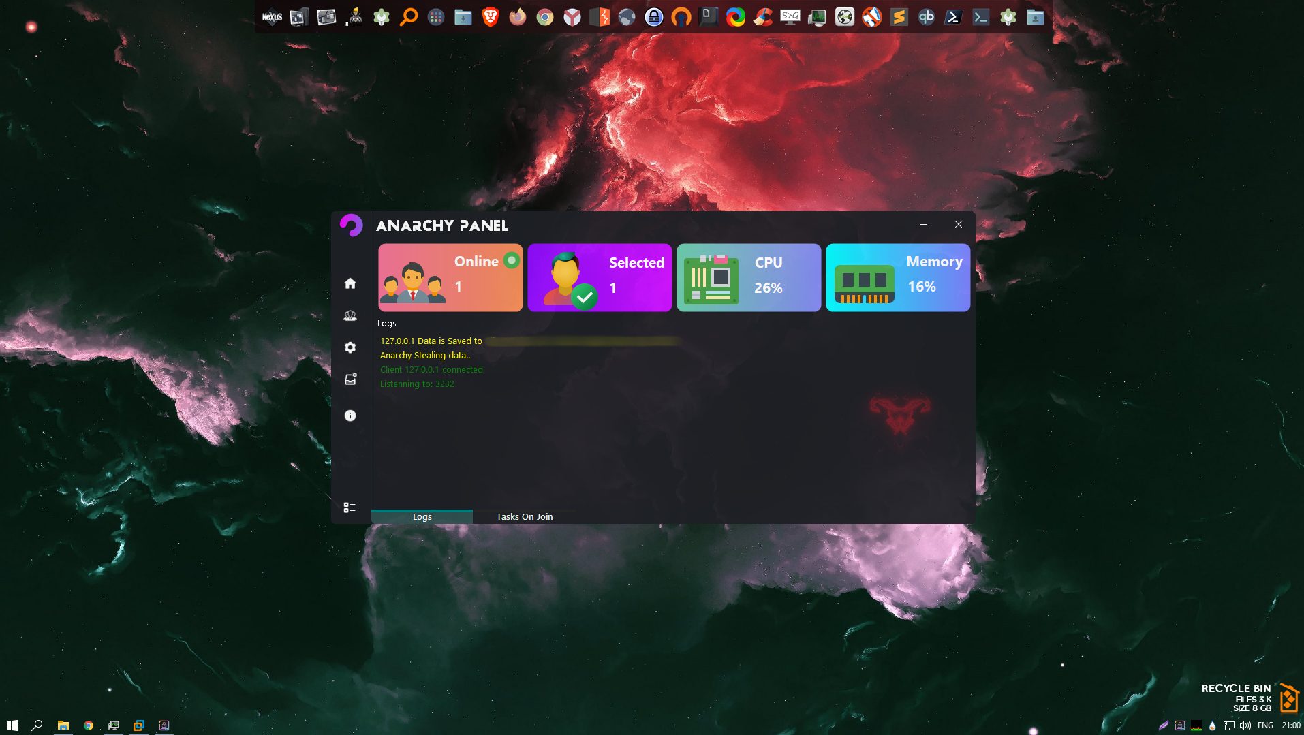Switch to the Tasks On Join tab
1304x735 pixels.
coord(524,516)
